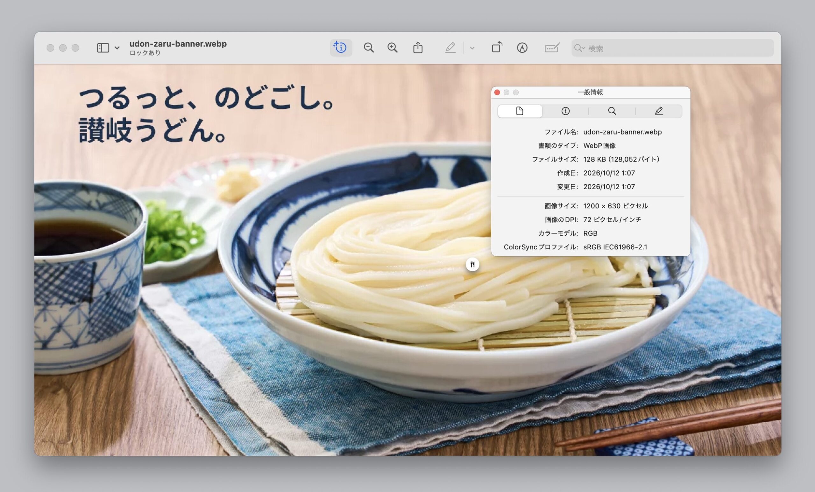
Task: Click the main window's red close button
Action: 50,48
